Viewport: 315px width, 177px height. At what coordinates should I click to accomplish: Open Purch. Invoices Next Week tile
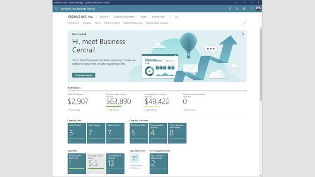pyautogui.click(x=177, y=133)
